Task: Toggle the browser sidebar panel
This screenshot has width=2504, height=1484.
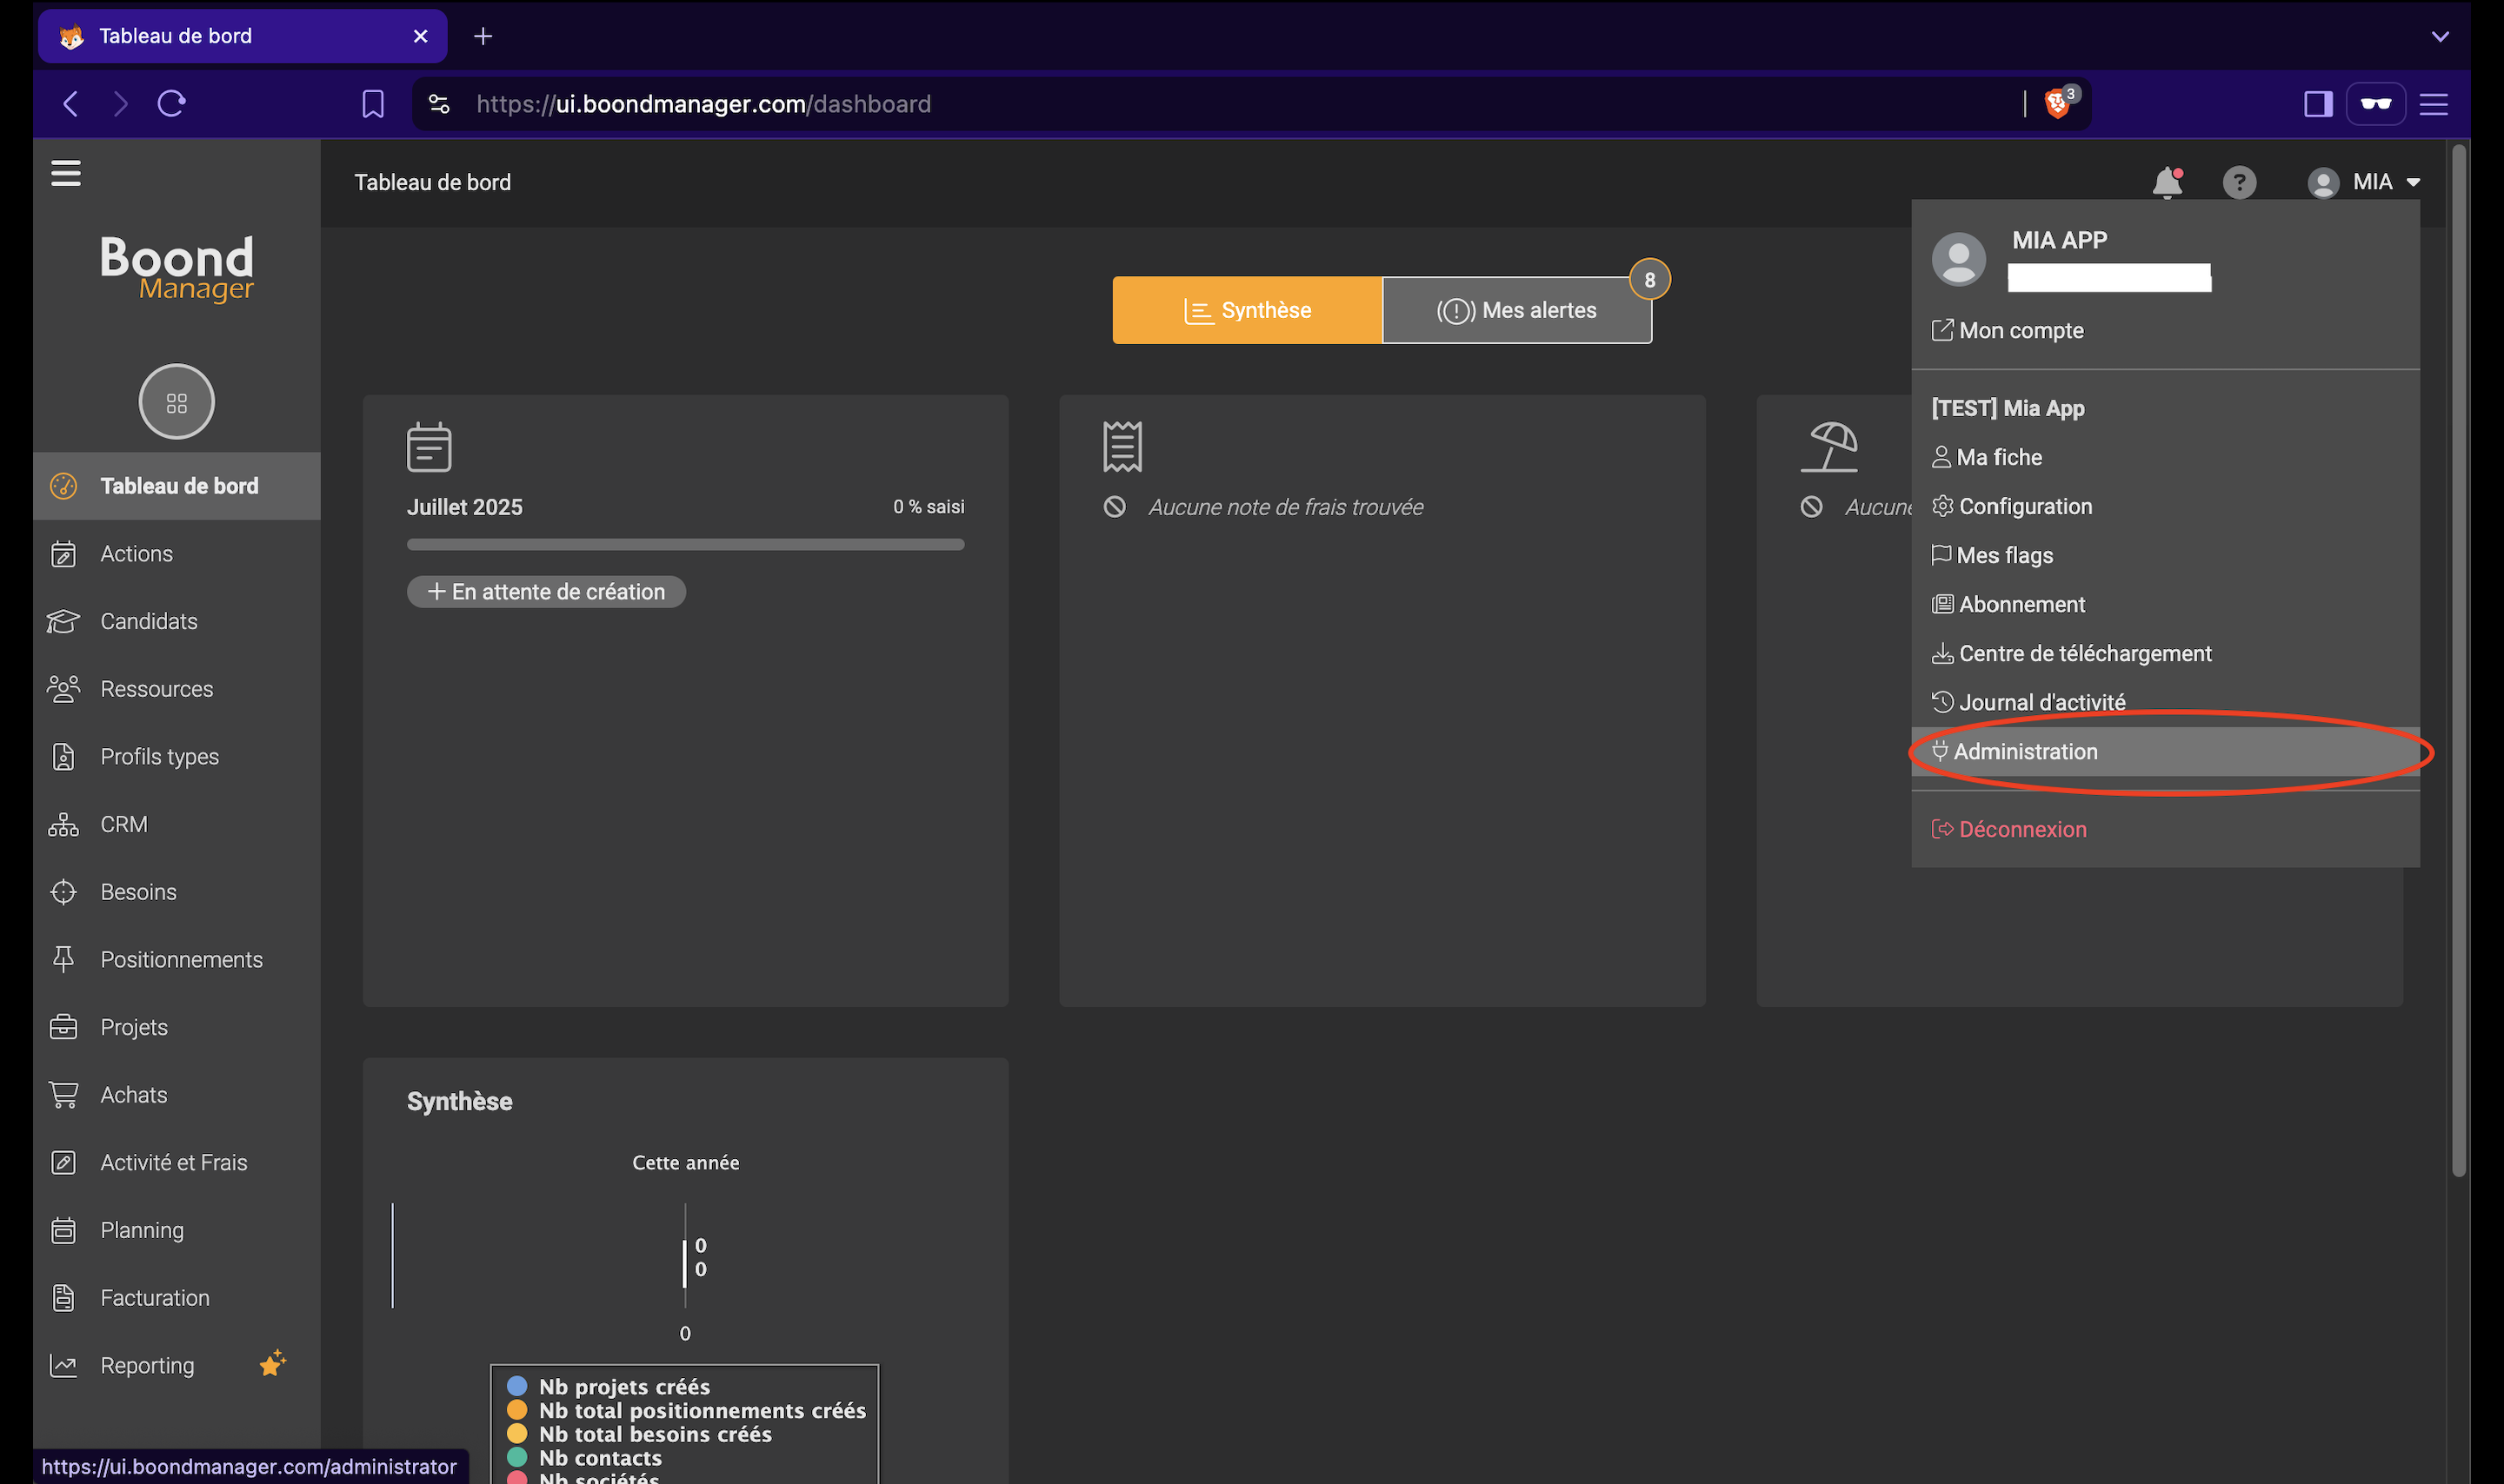Action: point(2317,104)
